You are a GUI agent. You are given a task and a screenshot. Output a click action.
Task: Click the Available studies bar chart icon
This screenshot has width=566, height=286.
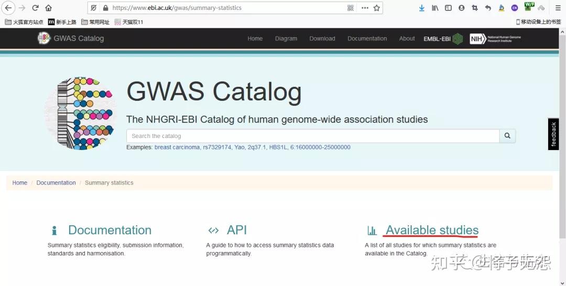pyautogui.click(x=372, y=231)
